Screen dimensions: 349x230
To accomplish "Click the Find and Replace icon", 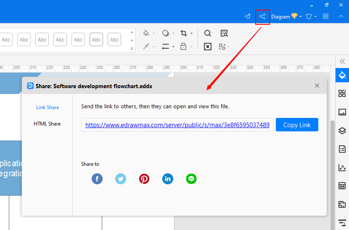I will point(224,33).
